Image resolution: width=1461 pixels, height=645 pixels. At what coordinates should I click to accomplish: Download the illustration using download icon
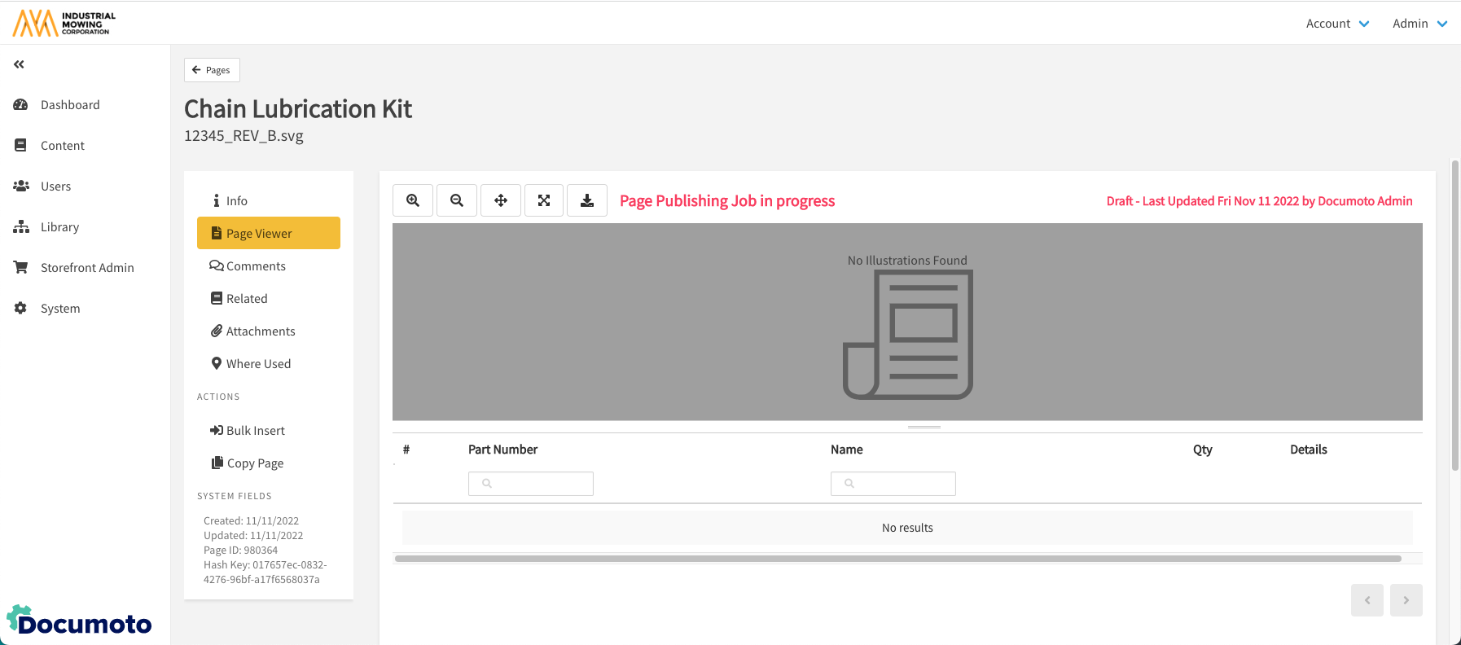tap(586, 200)
